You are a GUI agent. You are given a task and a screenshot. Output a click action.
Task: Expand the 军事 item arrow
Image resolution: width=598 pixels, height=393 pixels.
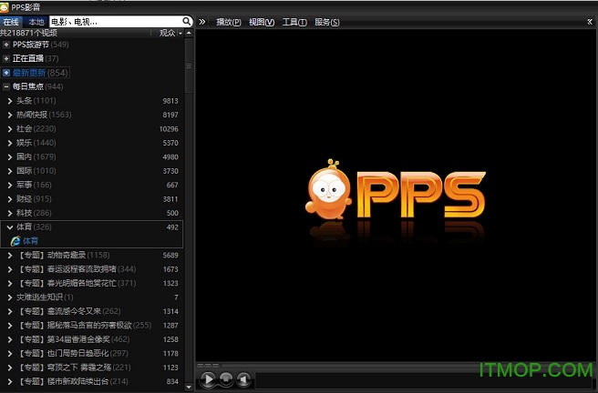[10, 186]
